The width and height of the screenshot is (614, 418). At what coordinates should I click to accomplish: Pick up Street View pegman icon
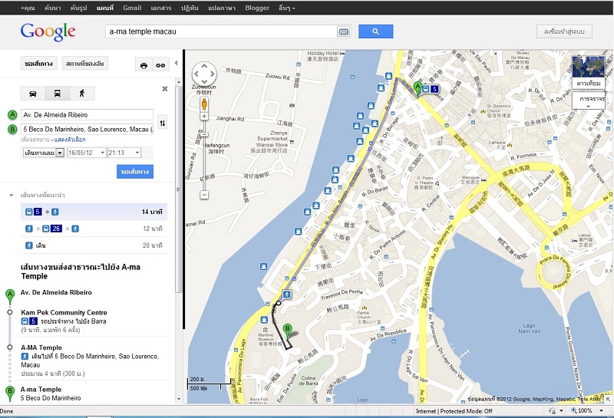tap(204, 104)
